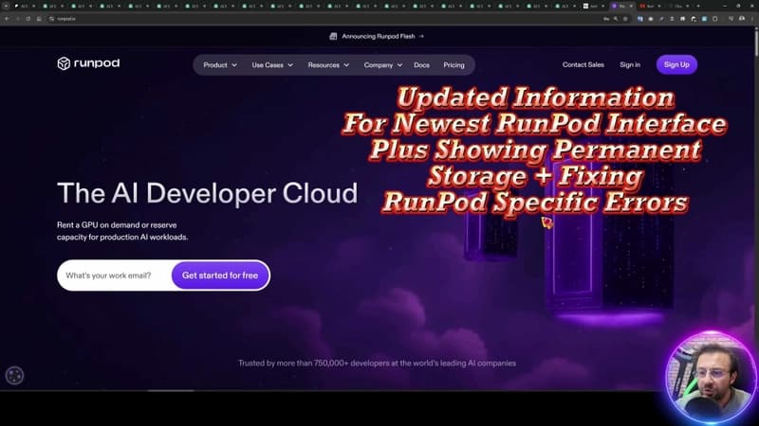This screenshot has width=759, height=426.
Task: Click Get started for free button
Action: click(220, 275)
